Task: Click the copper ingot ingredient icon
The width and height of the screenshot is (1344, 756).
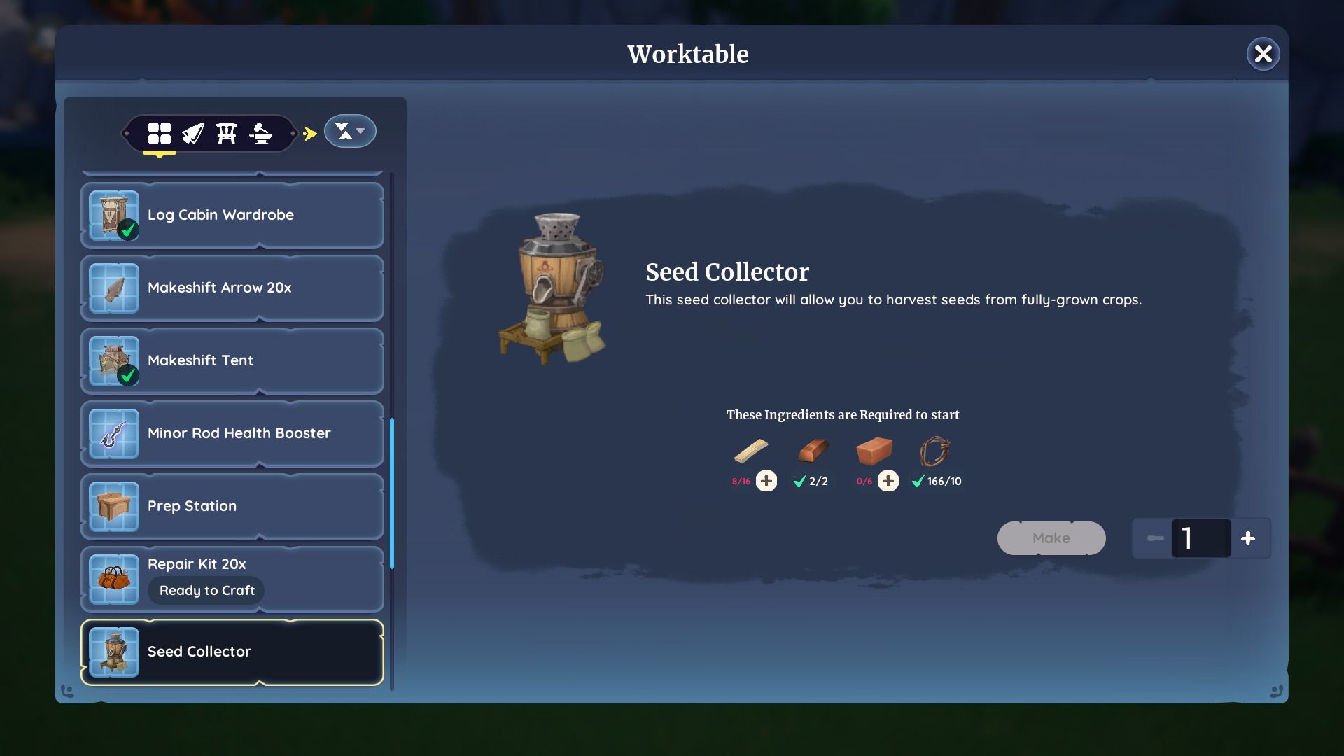Action: (x=811, y=451)
